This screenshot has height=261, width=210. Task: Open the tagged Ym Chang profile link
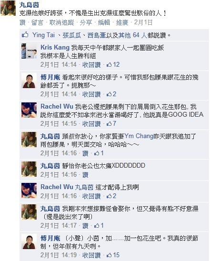[139, 136]
